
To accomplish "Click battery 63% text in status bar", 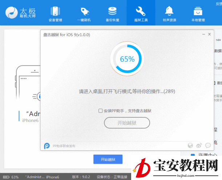I will coord(15,177).
